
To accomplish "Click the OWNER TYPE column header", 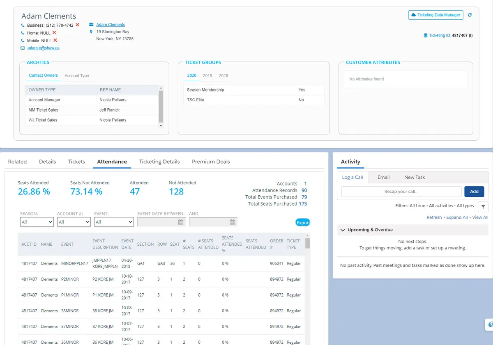I will click(42, 90).
